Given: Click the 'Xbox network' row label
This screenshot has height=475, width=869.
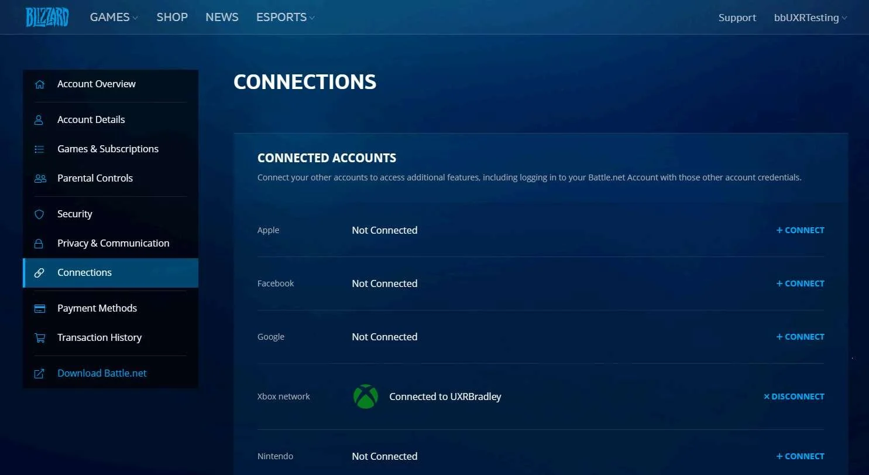Looking at the screenshot, I should point(284,397).
